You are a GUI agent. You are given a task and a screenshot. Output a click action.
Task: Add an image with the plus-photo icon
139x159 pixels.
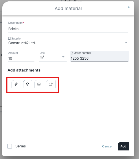click(51, 84)
